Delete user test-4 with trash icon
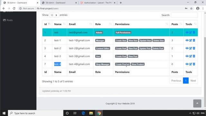Image resolution: width=206 pixels, height=116 pixels. point(194,64)
